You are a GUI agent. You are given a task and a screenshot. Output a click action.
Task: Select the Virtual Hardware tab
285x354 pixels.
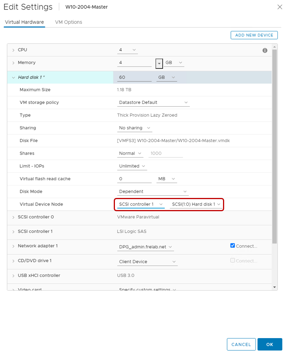coord(24,22)
